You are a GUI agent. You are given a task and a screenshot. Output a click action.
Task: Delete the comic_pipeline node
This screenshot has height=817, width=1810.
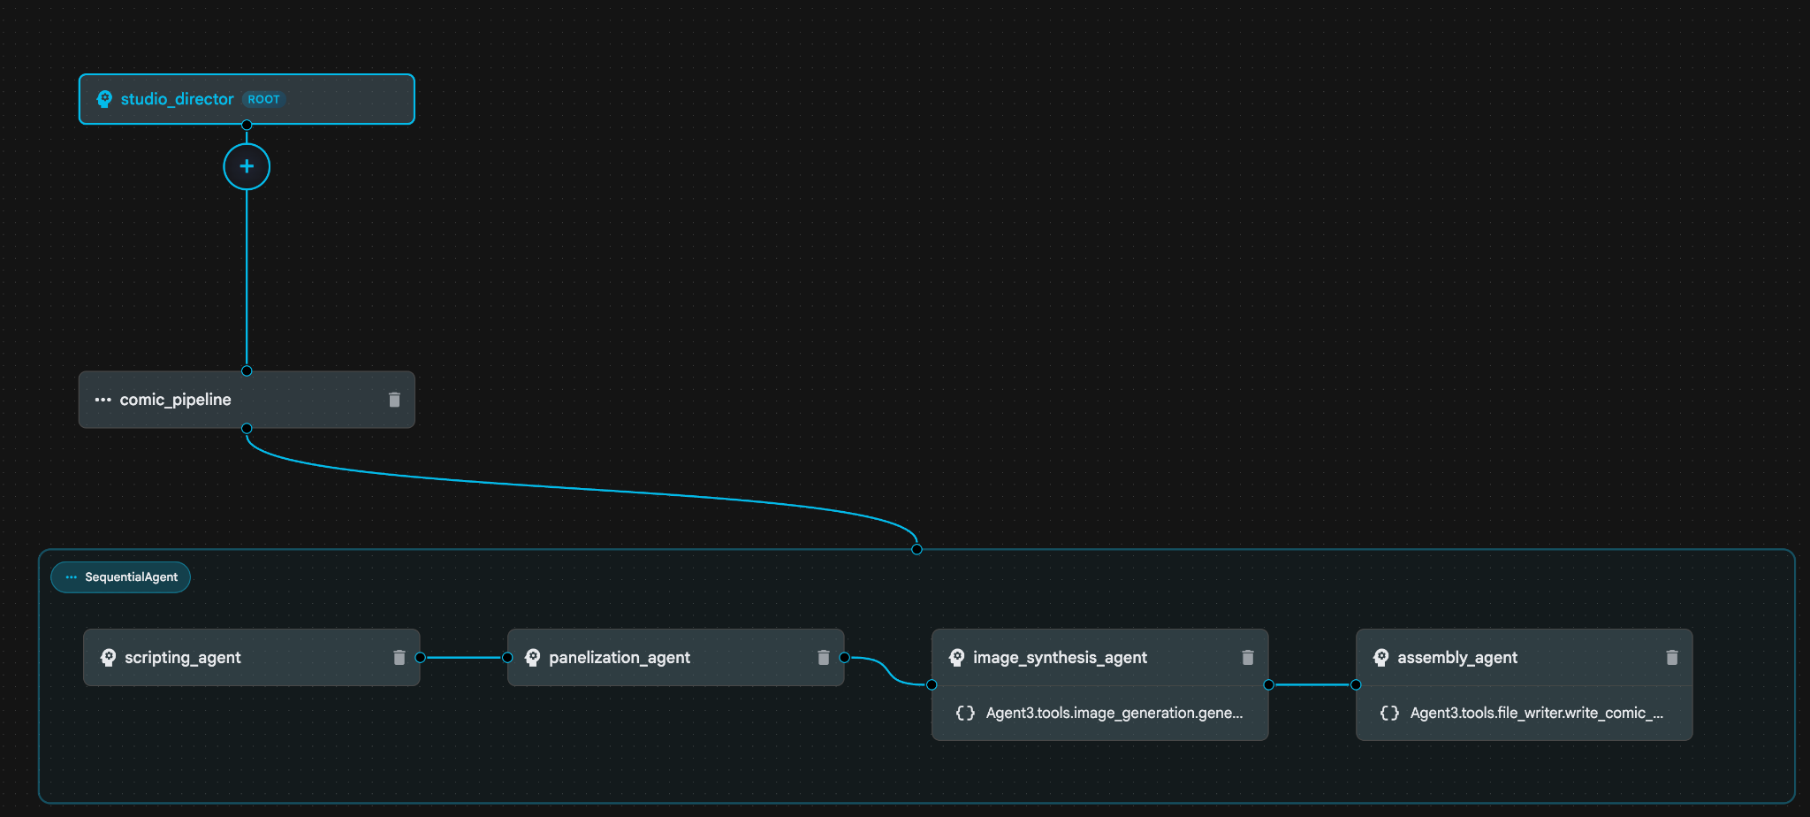point(394,400)
